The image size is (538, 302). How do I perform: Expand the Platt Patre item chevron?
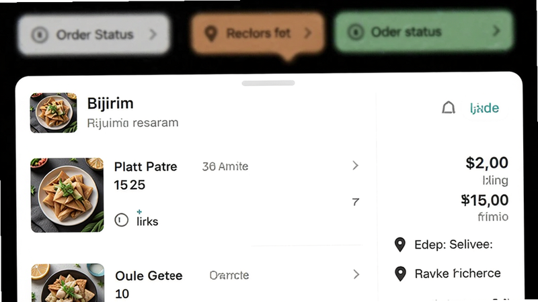click(356, 166)
